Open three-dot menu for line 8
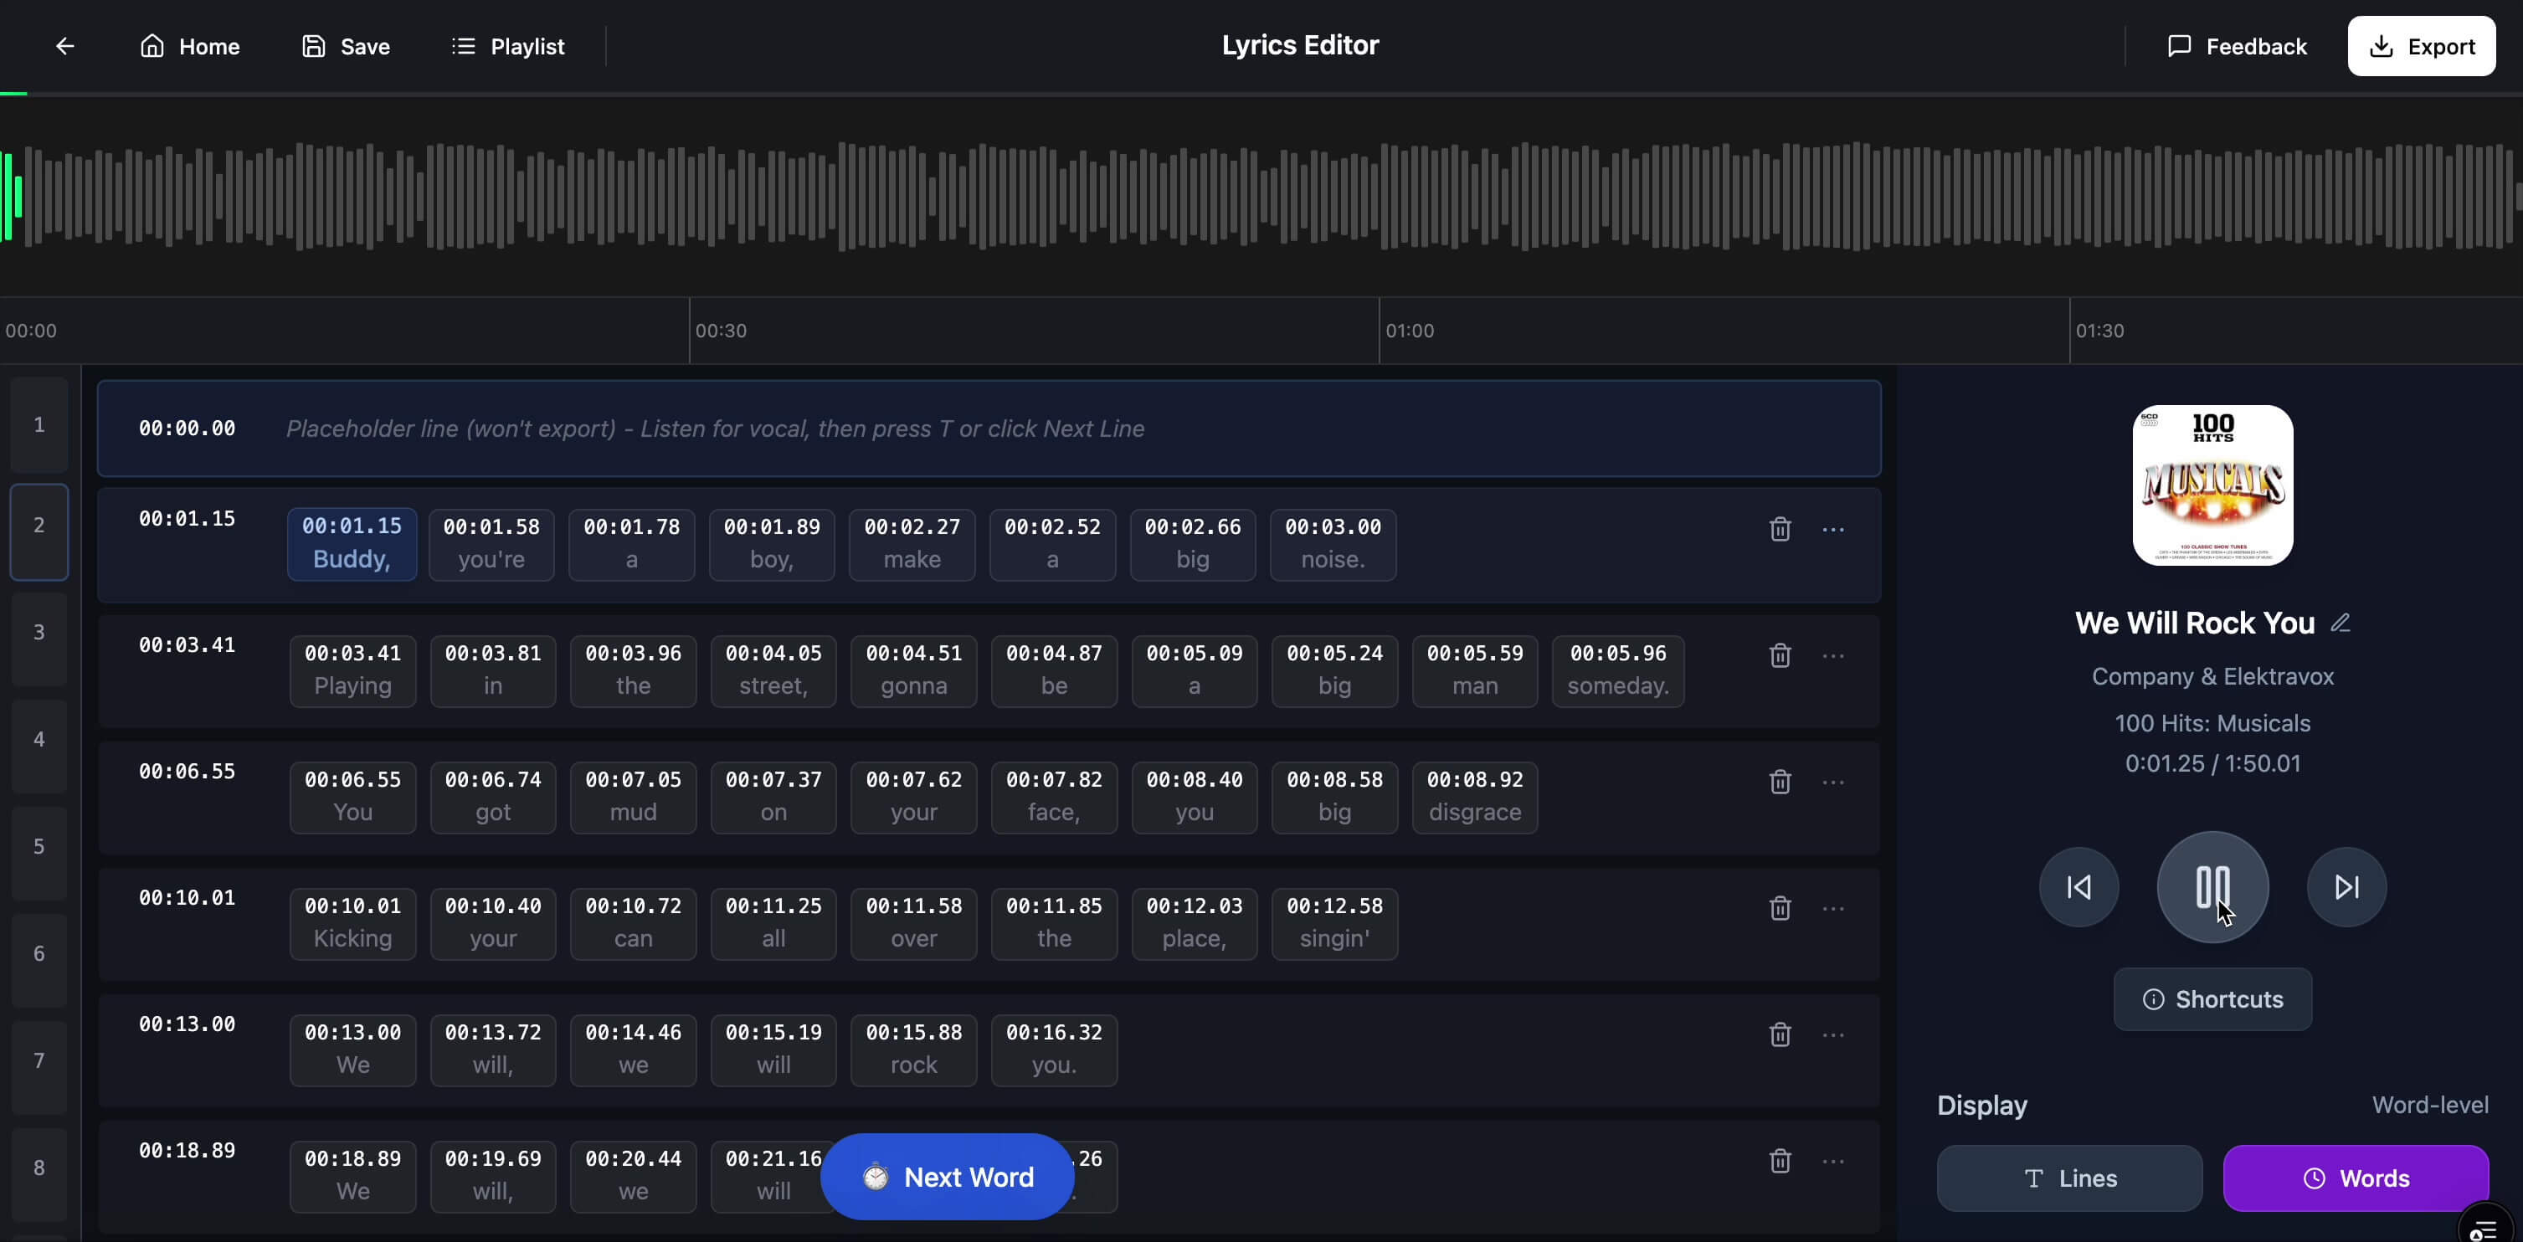The image size is (2523, 1242). [x=1832, y=1161]
